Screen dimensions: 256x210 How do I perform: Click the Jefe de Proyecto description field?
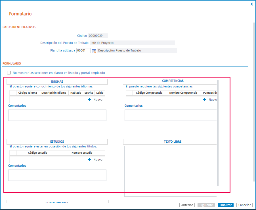(132, 43)
